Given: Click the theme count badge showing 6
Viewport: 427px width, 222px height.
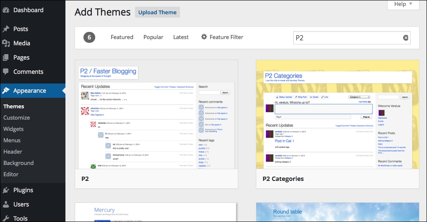Looking at the screenshot, I should pyautogui.click(x=89, y=37).
